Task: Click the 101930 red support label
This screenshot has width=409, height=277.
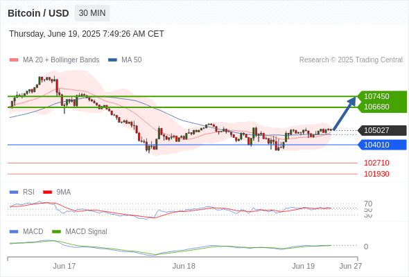Action: pos(376,174)
